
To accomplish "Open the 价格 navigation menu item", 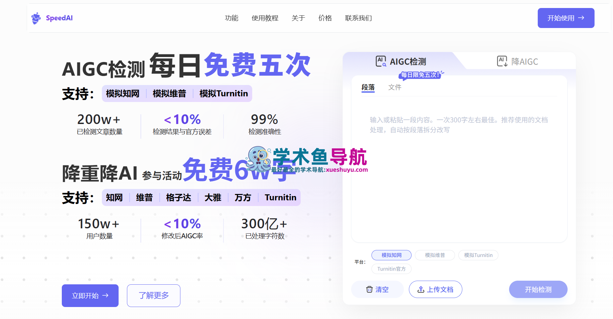I will [325, 18].
